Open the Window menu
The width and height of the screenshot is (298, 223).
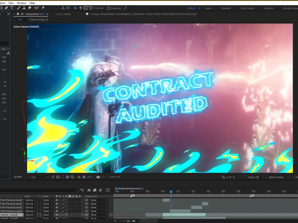22,3
